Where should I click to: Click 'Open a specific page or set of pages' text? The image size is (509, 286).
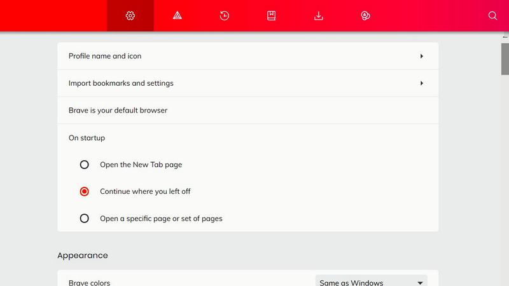[161, 219]
